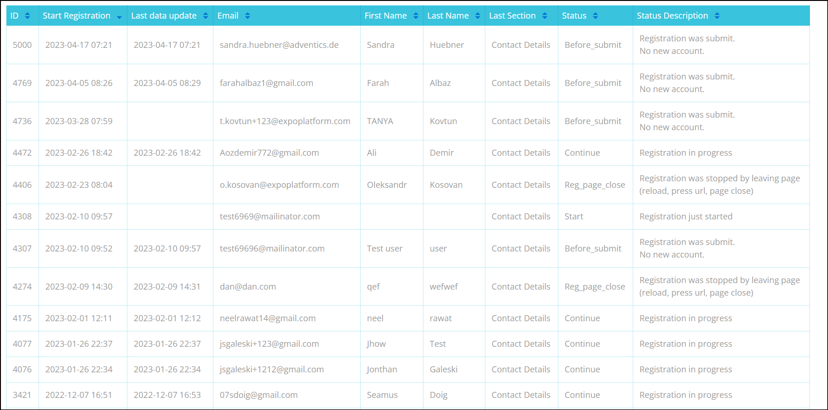Click the ID column header label
Viewport: 828px width, 410px height.
click(x=14, y=16)
